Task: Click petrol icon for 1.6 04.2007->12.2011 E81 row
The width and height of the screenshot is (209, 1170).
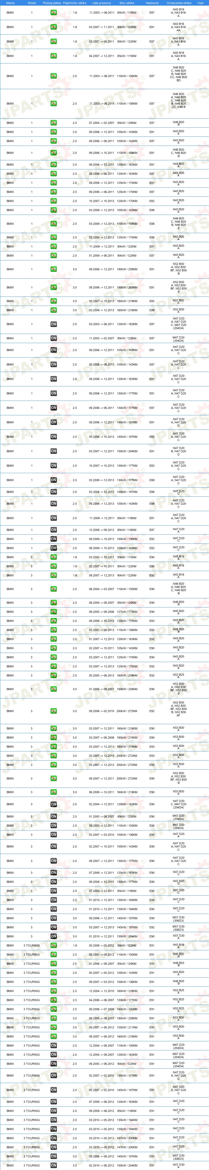Action: coord(53,56)
